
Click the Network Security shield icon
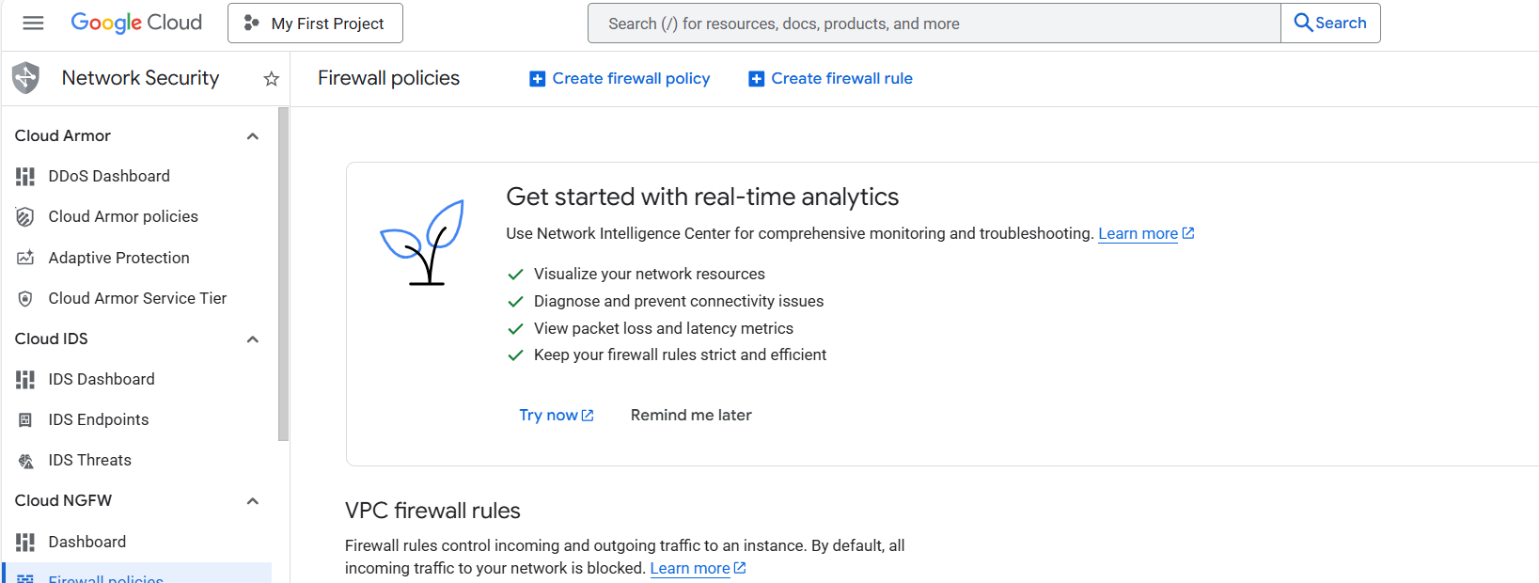pyautogui.click(x=26, y=78)
